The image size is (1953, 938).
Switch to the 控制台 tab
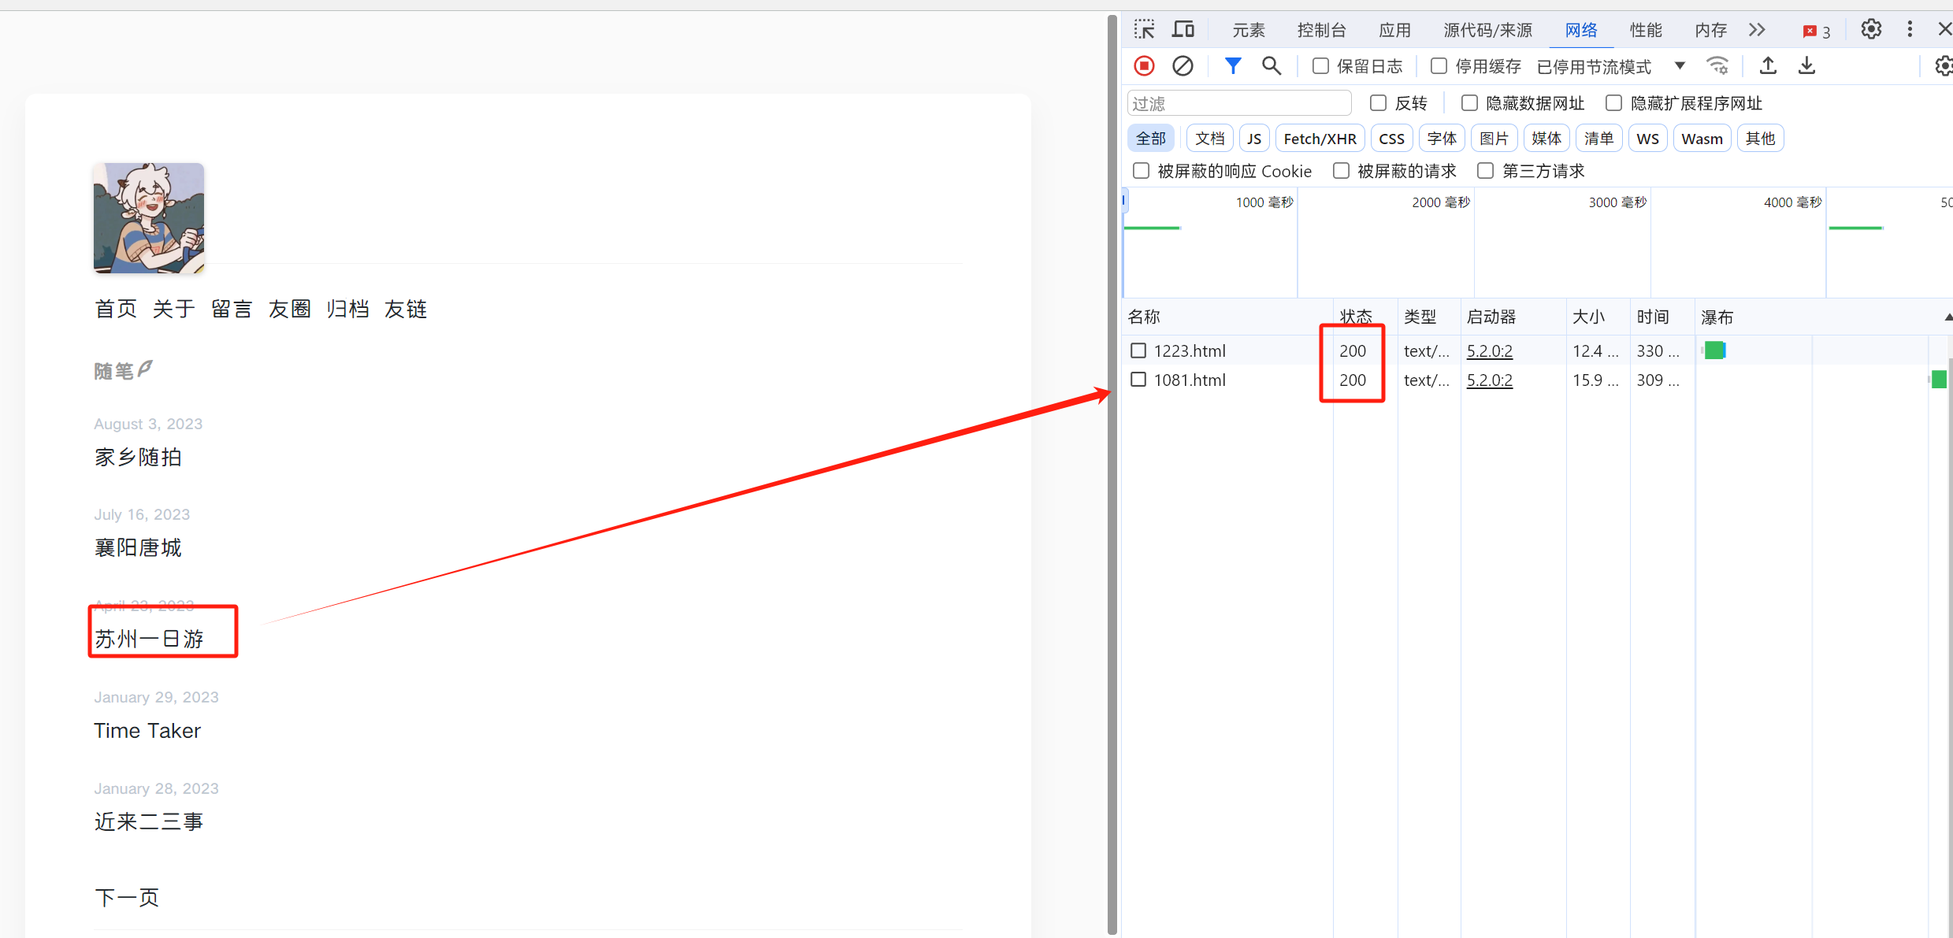[x=1321, y=30]
